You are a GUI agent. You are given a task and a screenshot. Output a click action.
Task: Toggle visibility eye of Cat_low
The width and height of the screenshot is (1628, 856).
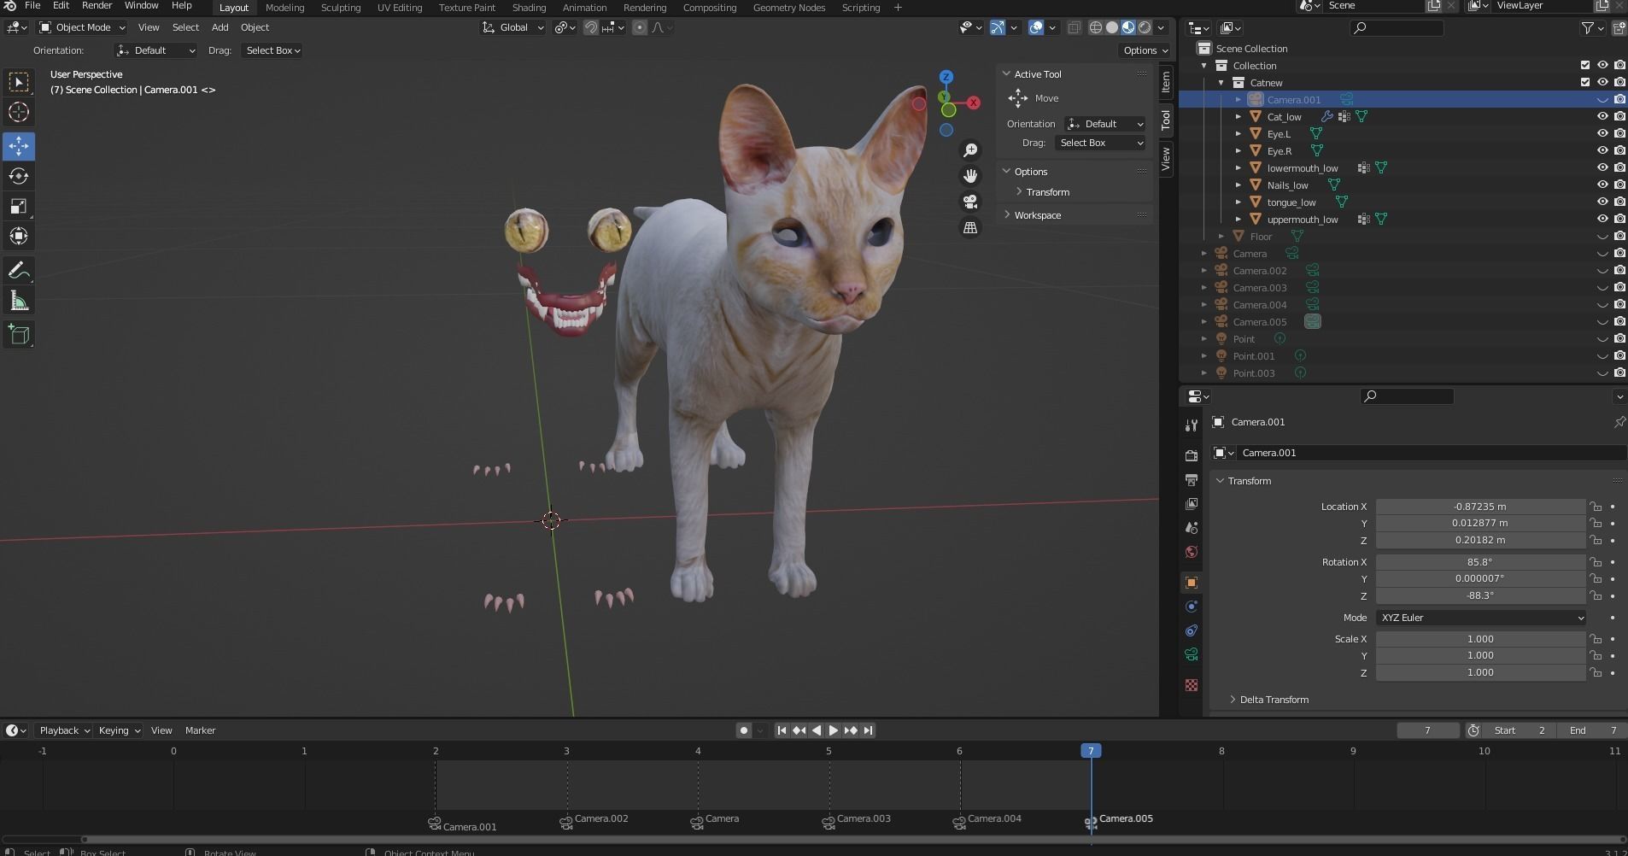(1602, 116)
